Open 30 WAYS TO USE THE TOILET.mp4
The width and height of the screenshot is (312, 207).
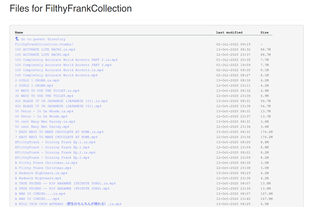click(x=44, y=96)
